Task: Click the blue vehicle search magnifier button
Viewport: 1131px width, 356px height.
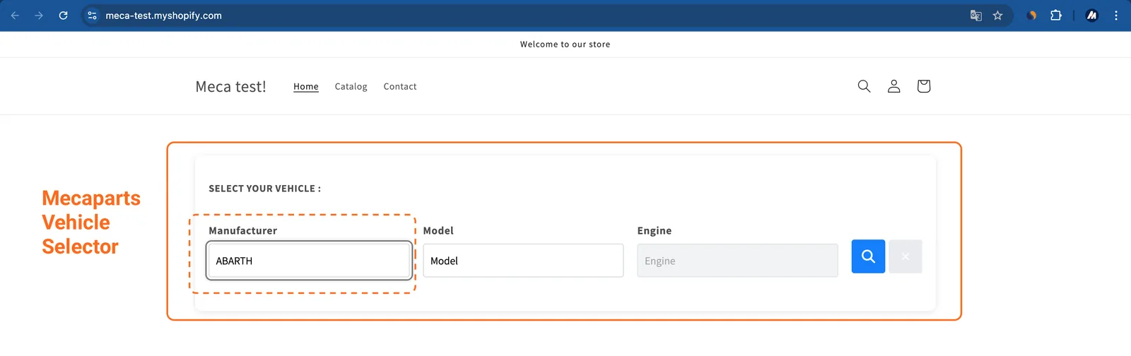Action: 868,256
